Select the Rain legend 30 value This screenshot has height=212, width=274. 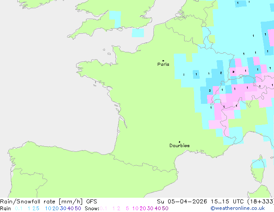click(63, 209)
